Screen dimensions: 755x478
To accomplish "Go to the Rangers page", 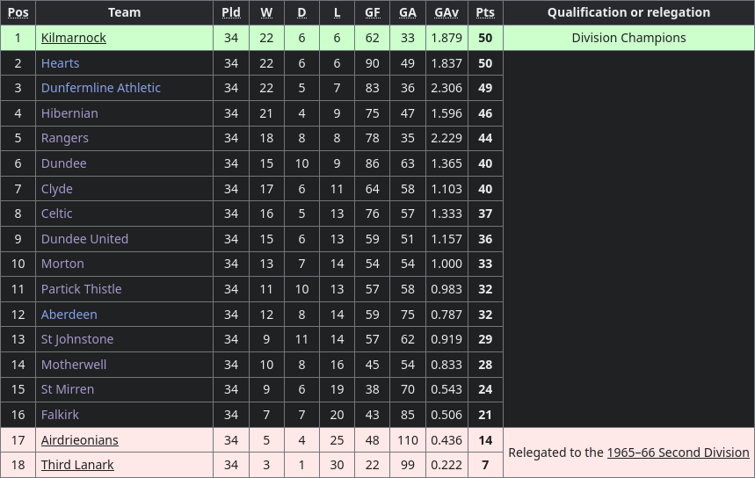I will (x=64, y=138).
